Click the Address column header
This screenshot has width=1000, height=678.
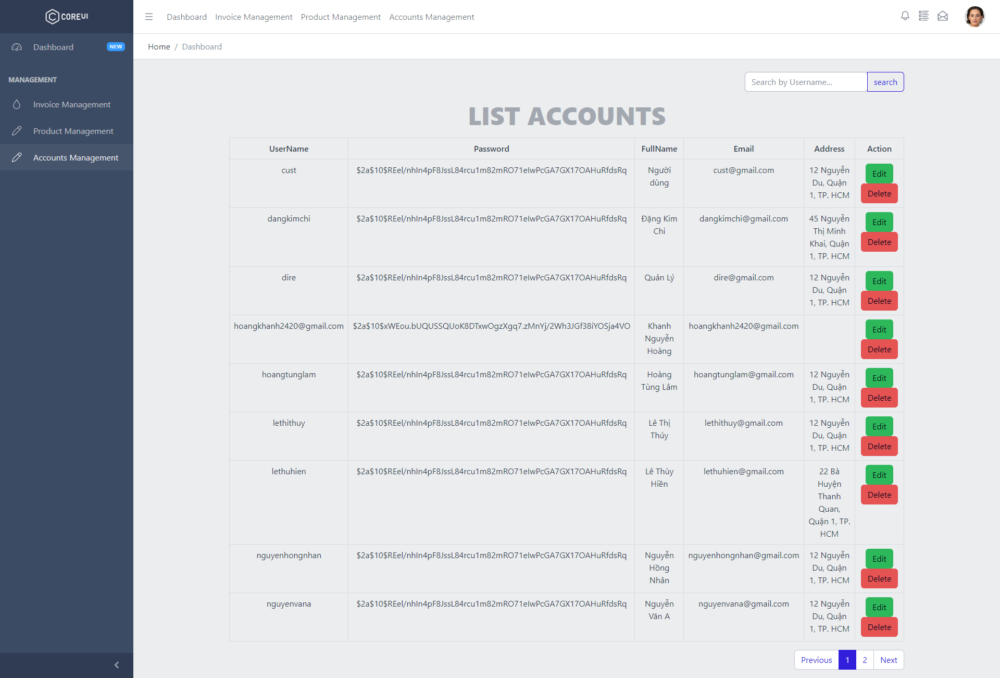829,149
